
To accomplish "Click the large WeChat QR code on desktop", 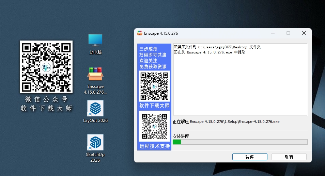I will (x=46, y=67).
